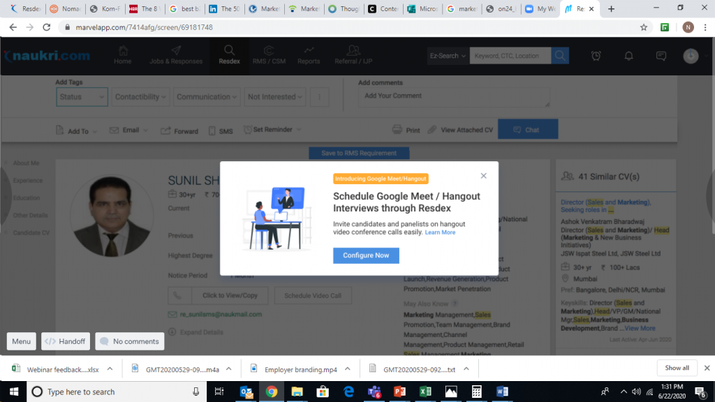Click Save to RMS Requirement button
This screenshot has height=402, width=715.
click(x=359, y=153)
